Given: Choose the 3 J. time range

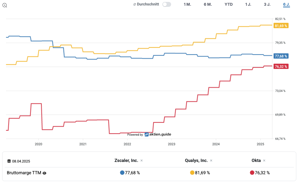Looking at the screenshot, I should coord(267,4).
